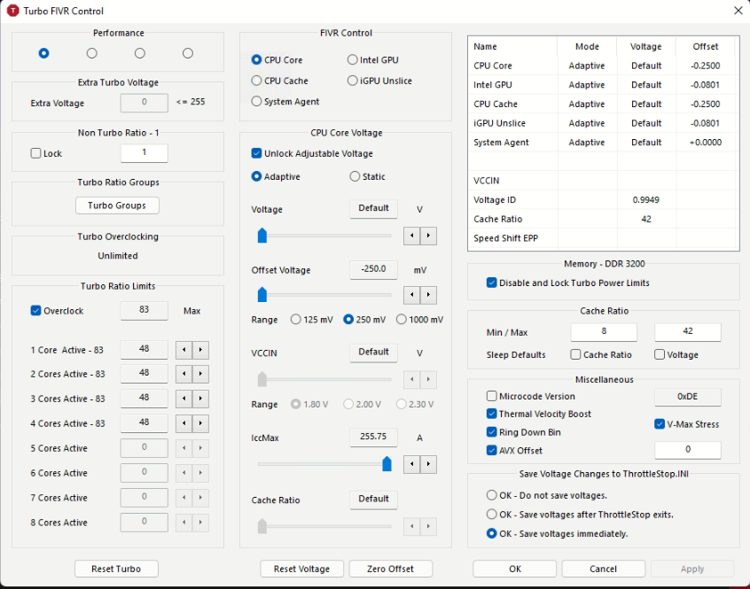Click the Cancel button
The width and height of the screenshot is (750, 589).
603,569
